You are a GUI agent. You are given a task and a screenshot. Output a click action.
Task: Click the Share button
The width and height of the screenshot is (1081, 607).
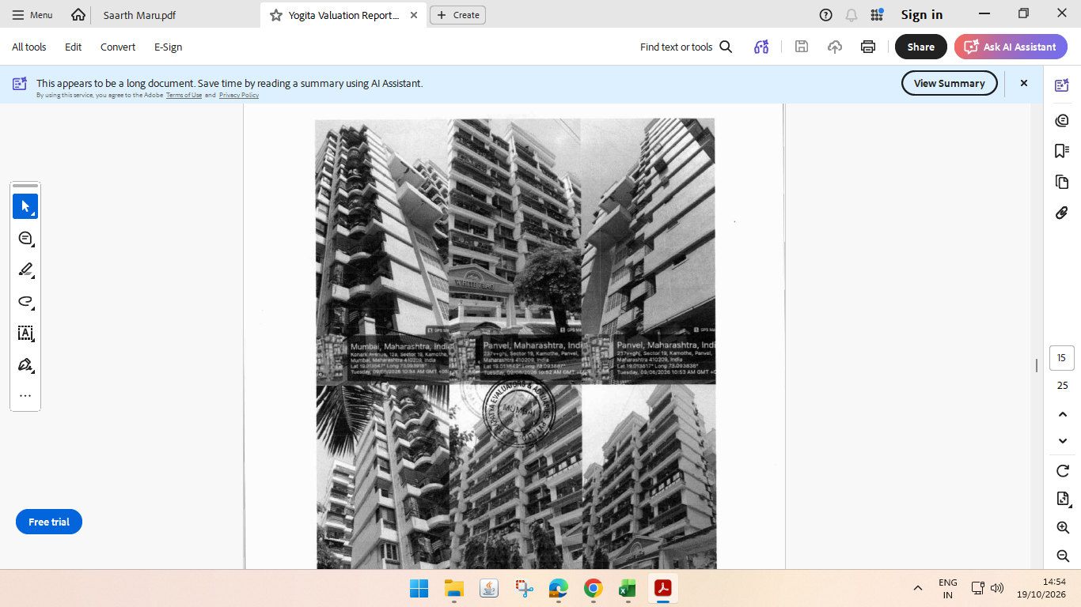[921, 47]
